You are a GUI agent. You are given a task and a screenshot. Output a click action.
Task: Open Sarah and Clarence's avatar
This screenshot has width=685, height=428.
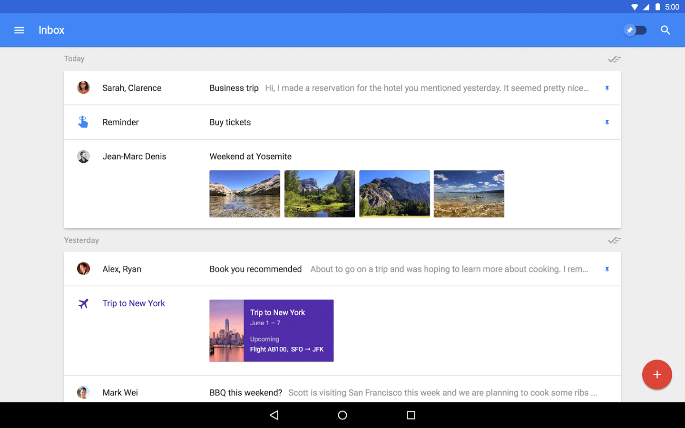tap(83, 88)
